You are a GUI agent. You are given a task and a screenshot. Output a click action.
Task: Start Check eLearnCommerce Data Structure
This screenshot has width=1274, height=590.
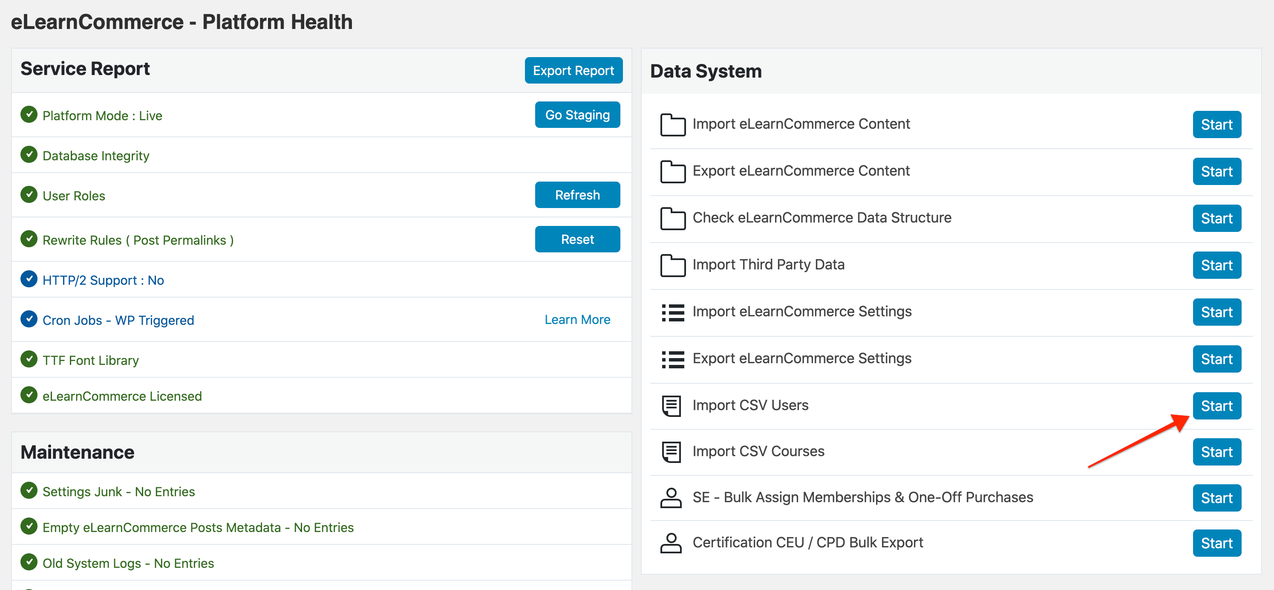1216,219
